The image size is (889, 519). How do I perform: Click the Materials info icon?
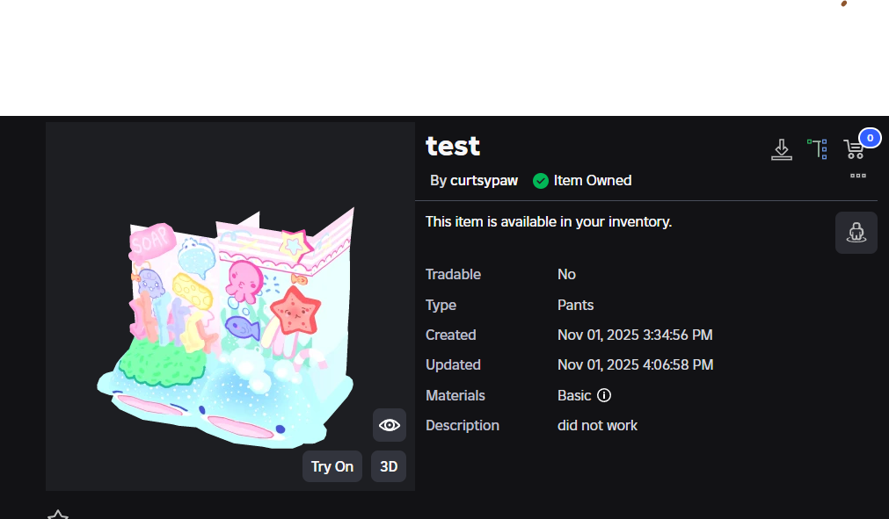coord(604,395)
